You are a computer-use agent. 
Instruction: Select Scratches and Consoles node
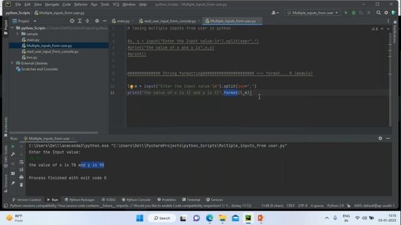coord(39,69)
